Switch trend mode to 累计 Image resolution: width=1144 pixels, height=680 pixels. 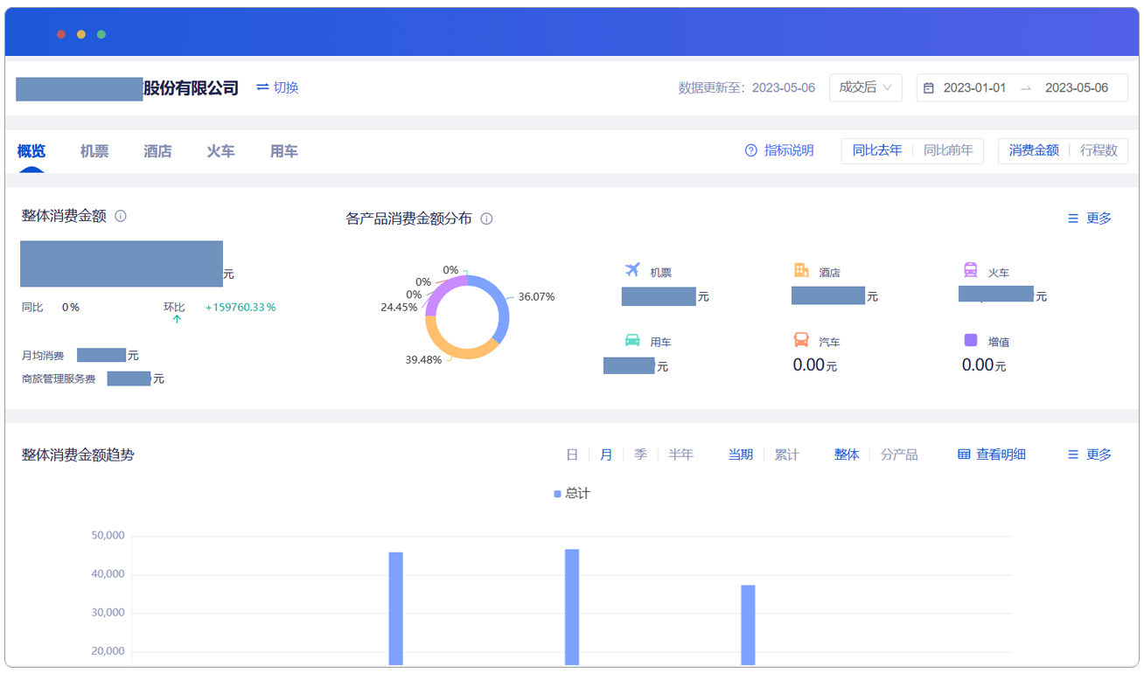pyautogui.click(x=786, y=454)
